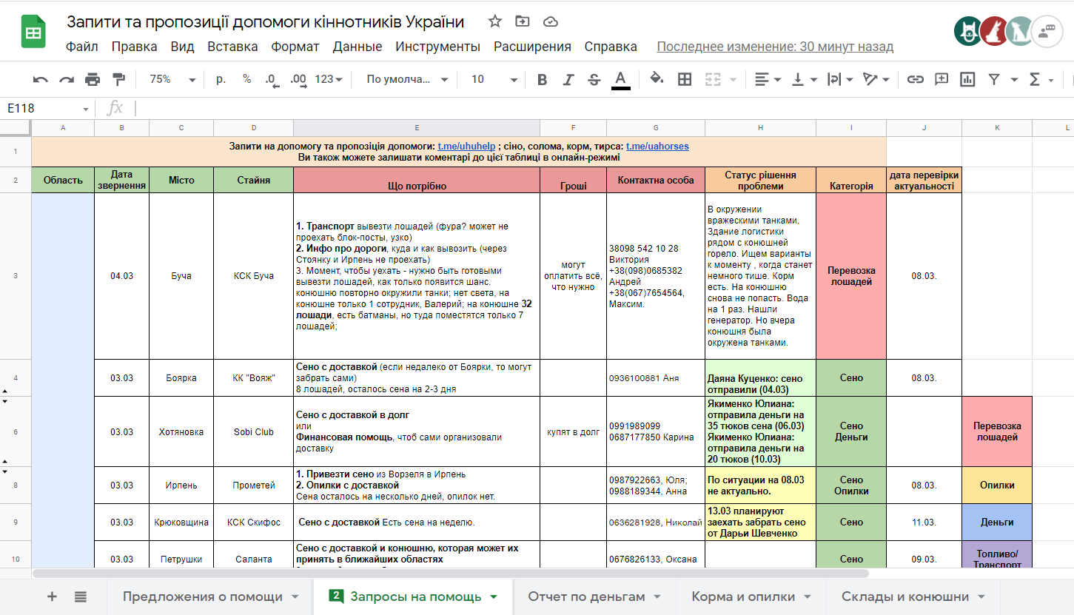Open Запросы на помощь tab dropdown arrow
1074x615 pixels.
pos(494,596)
